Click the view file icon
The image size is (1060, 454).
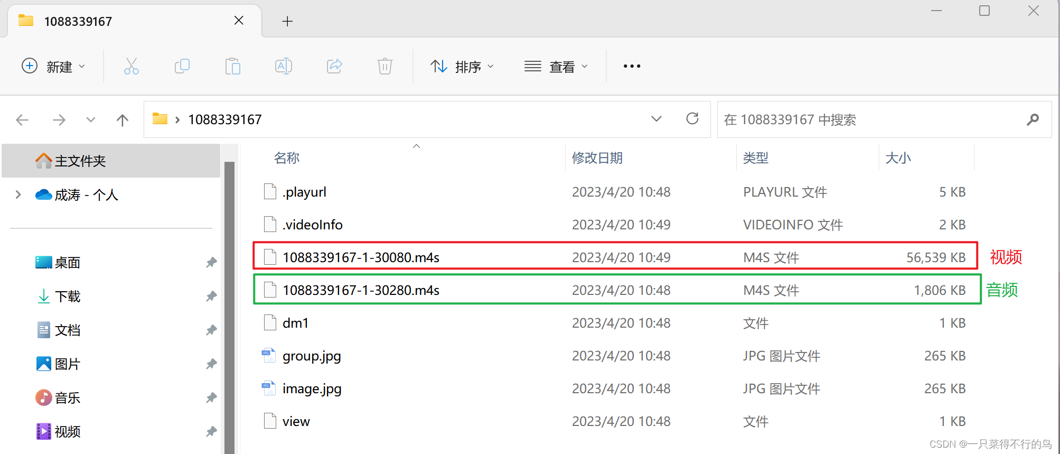(x=270, y=421)
